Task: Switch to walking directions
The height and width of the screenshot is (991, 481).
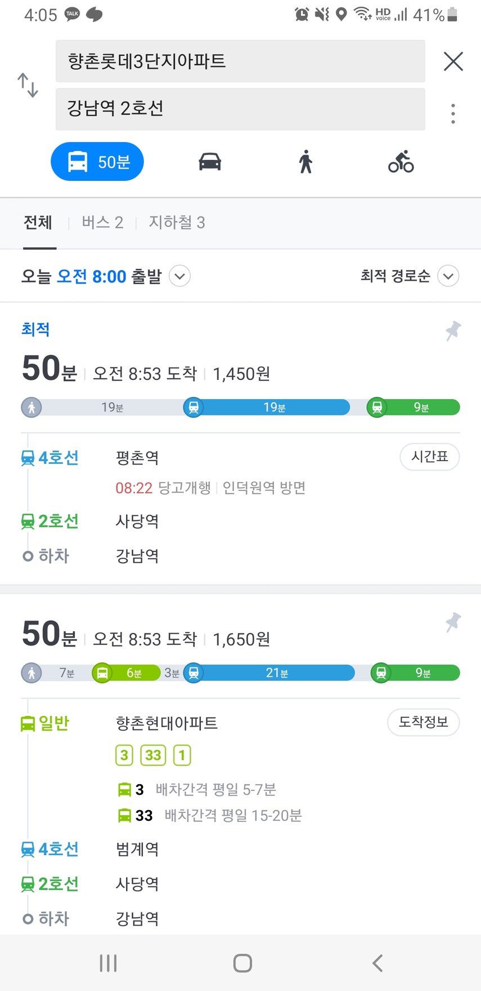Action: coord(305,162)
